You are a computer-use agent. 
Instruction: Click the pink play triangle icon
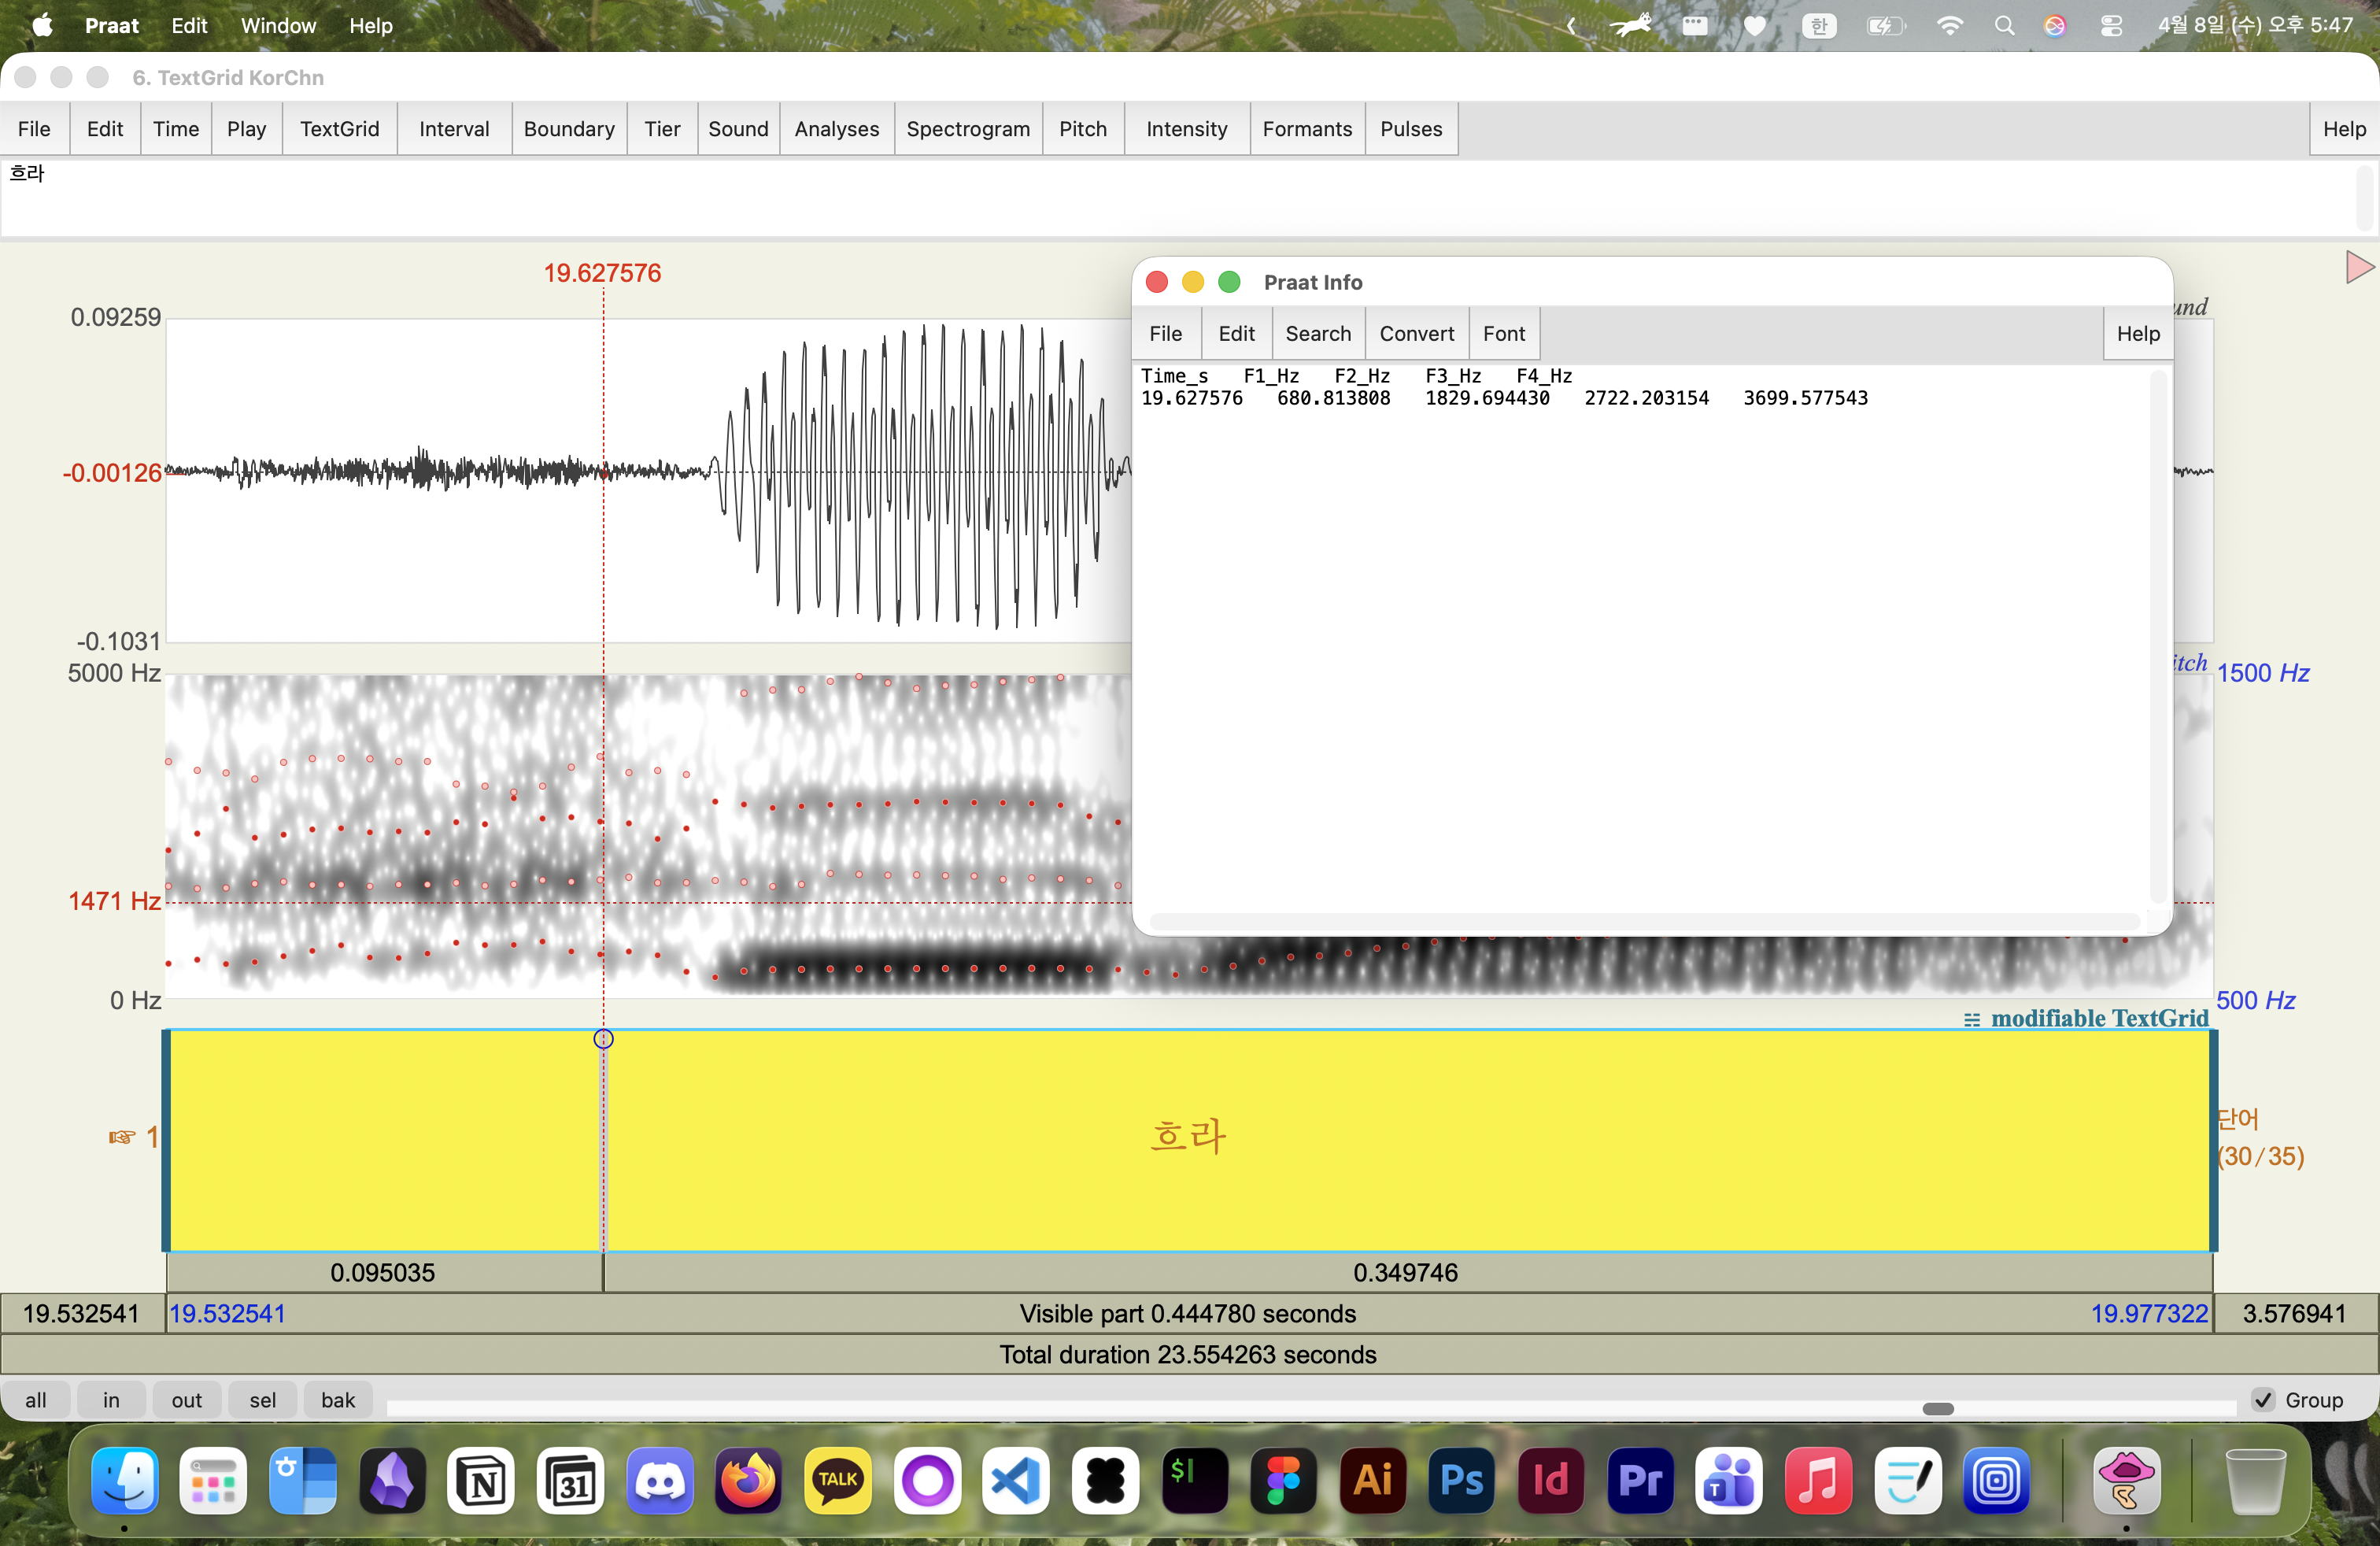[x=2358, y=267]
